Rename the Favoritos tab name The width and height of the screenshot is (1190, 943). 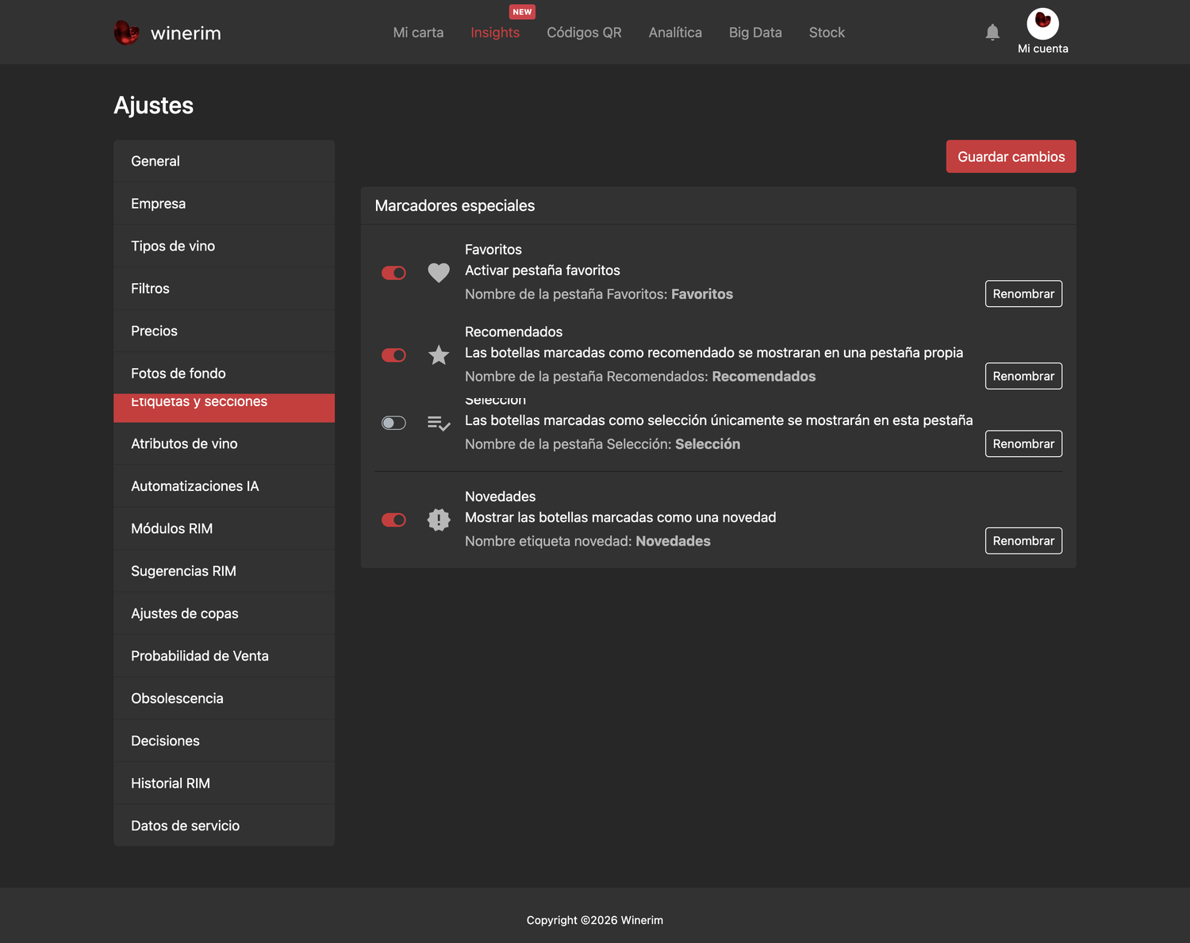(x=1023, y=293)
